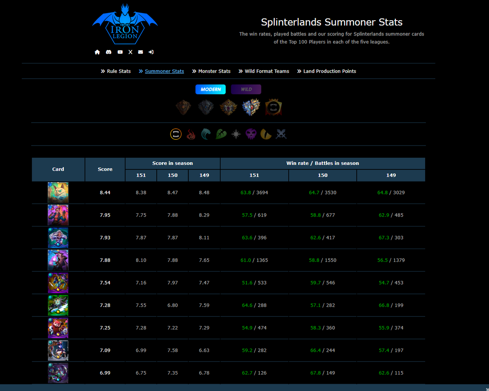The width and height of the screenshot is (489, 391).
Task: Click the card image in the 8.44 score row
Action: pos(58,192)
